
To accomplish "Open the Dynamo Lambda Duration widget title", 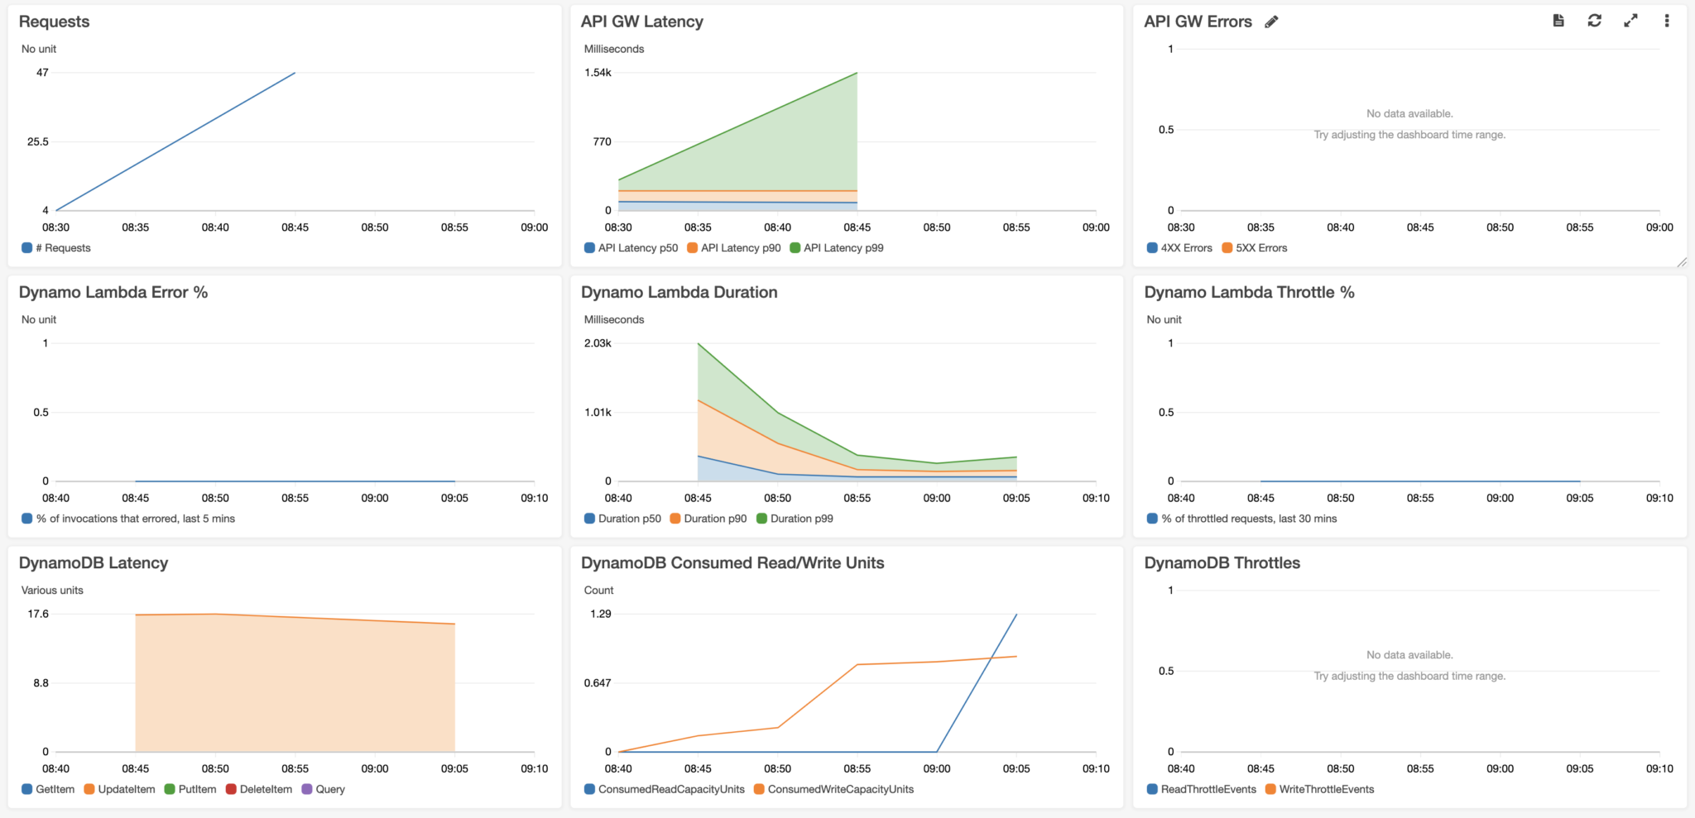I will point(679,292).
